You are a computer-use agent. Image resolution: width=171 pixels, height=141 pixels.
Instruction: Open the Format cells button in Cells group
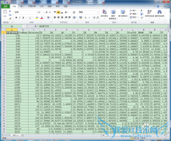tap(134, 17)
